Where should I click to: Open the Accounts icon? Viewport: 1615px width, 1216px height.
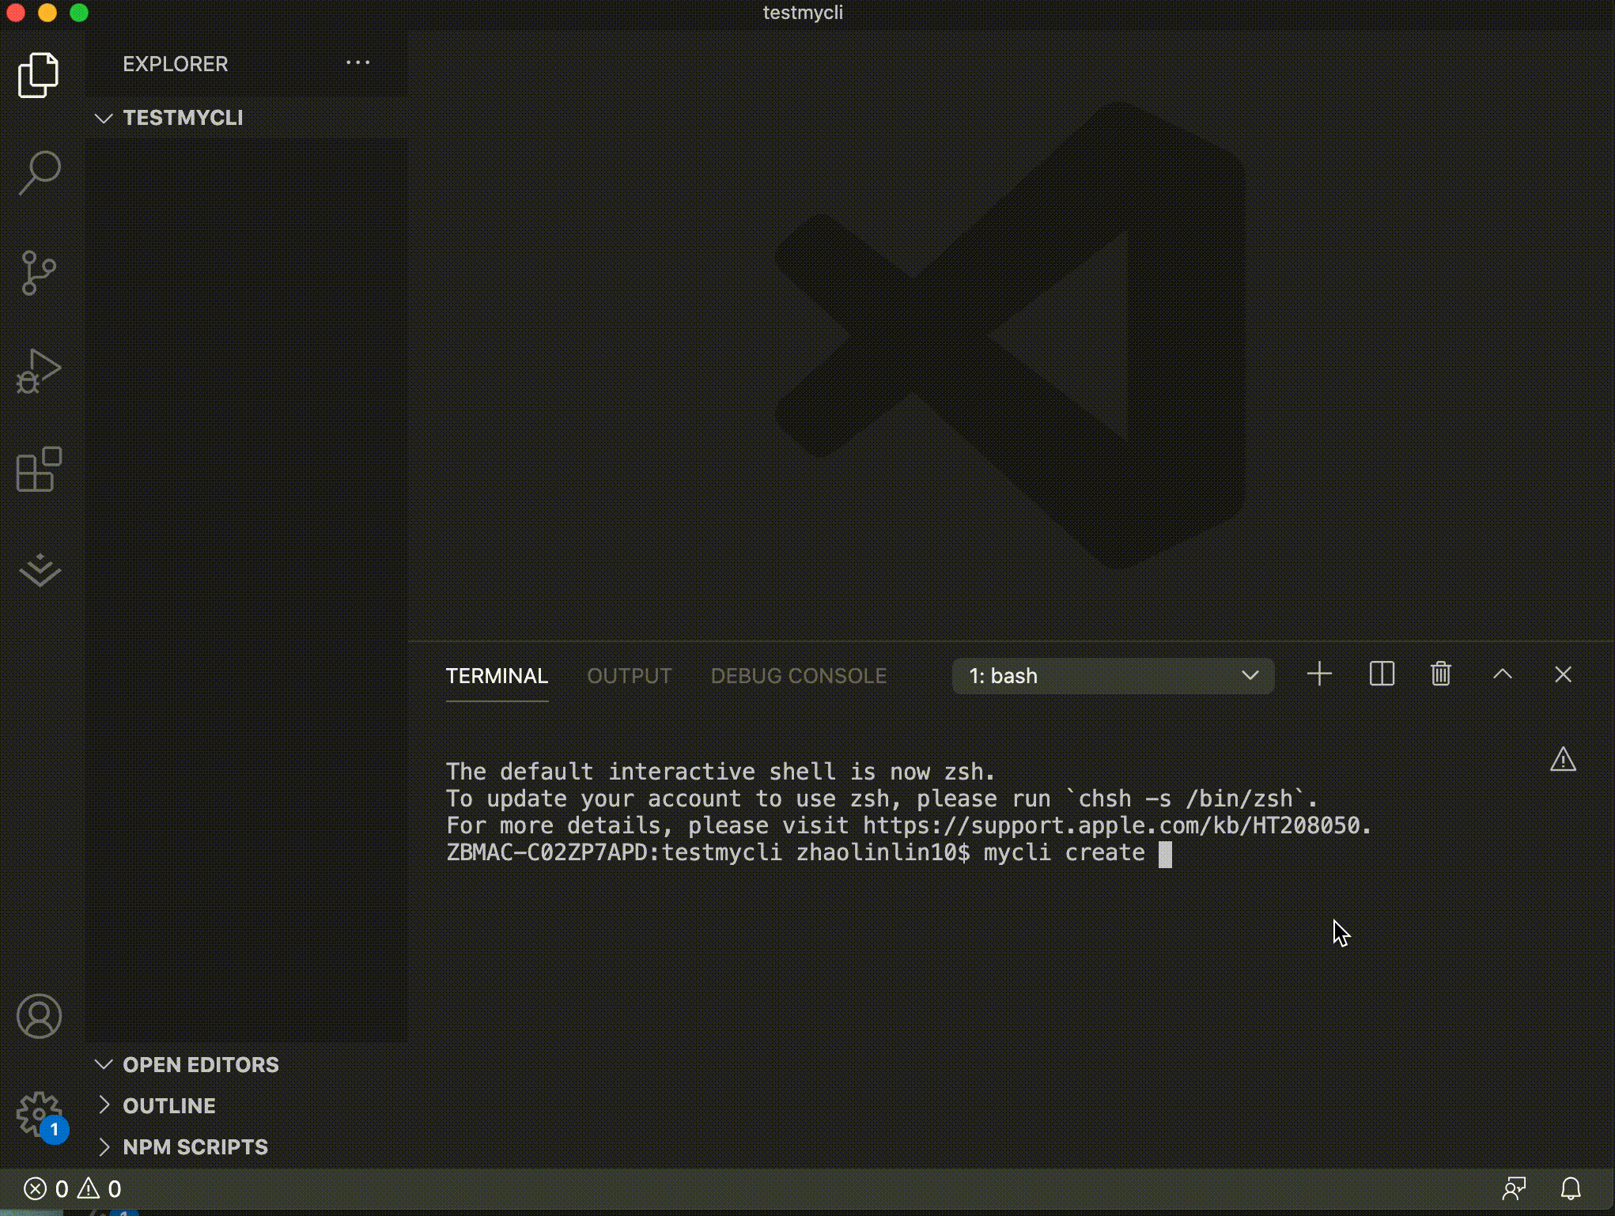[x=39, y=1016]
